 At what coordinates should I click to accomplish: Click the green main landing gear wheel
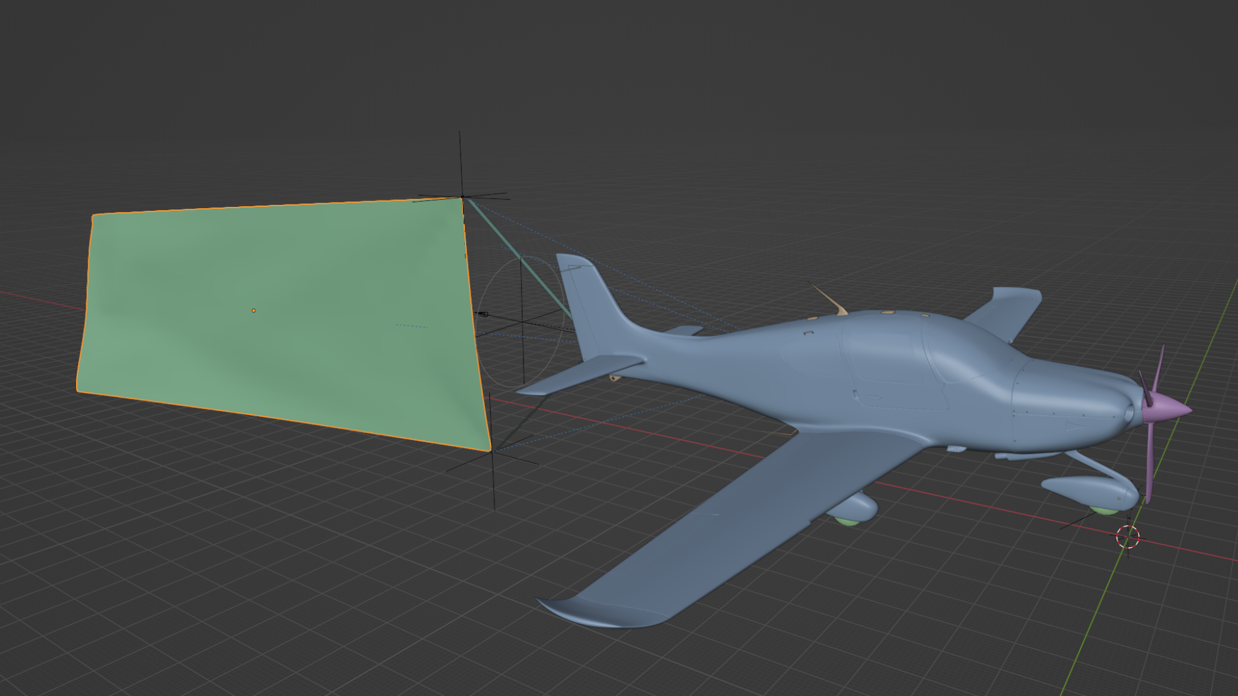[x=846, y=521]
